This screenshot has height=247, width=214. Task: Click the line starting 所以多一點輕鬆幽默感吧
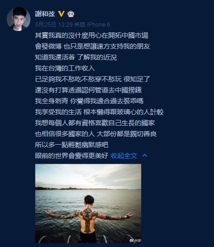[x=71, y=145]
